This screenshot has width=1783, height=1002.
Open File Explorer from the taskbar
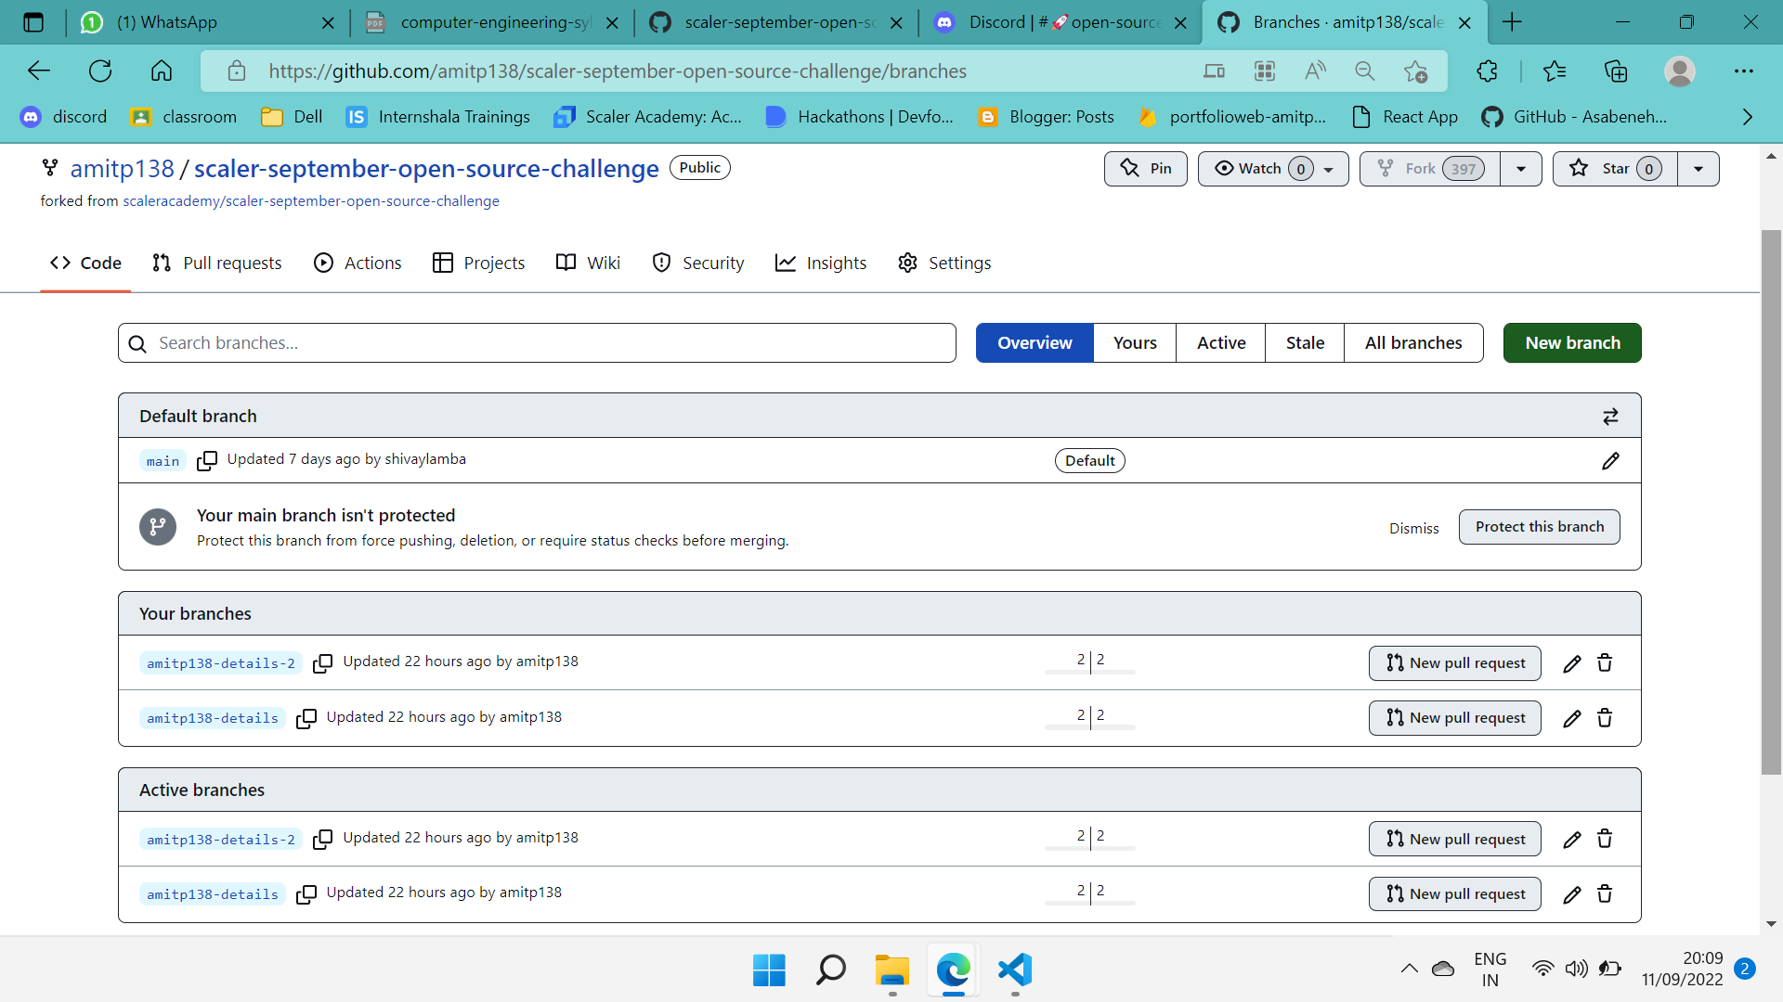click(891, 971)
